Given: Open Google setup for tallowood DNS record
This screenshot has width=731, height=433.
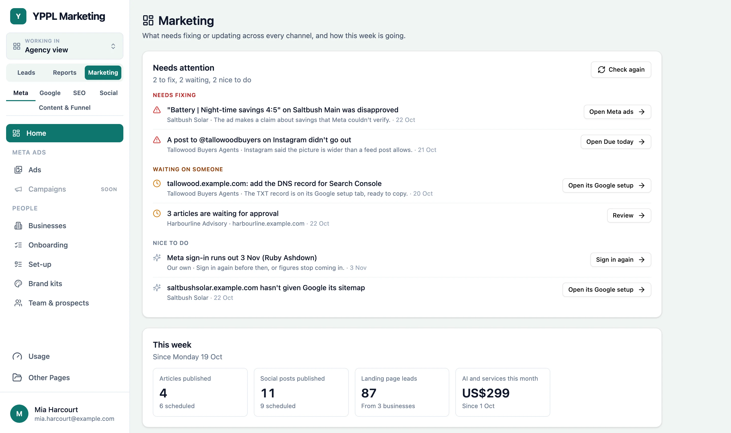Looking at the screenshot, I should click(x=607, y=185).
